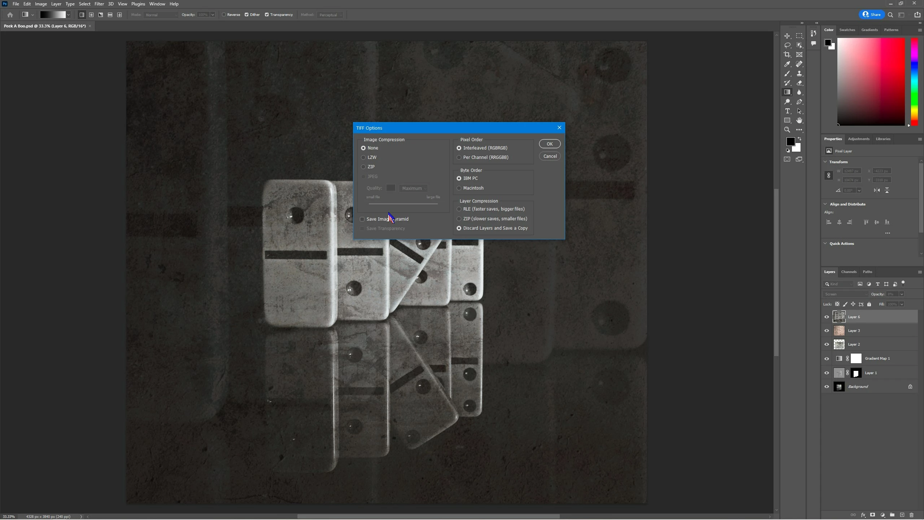Select the Hand tool

tap(799, 121)
